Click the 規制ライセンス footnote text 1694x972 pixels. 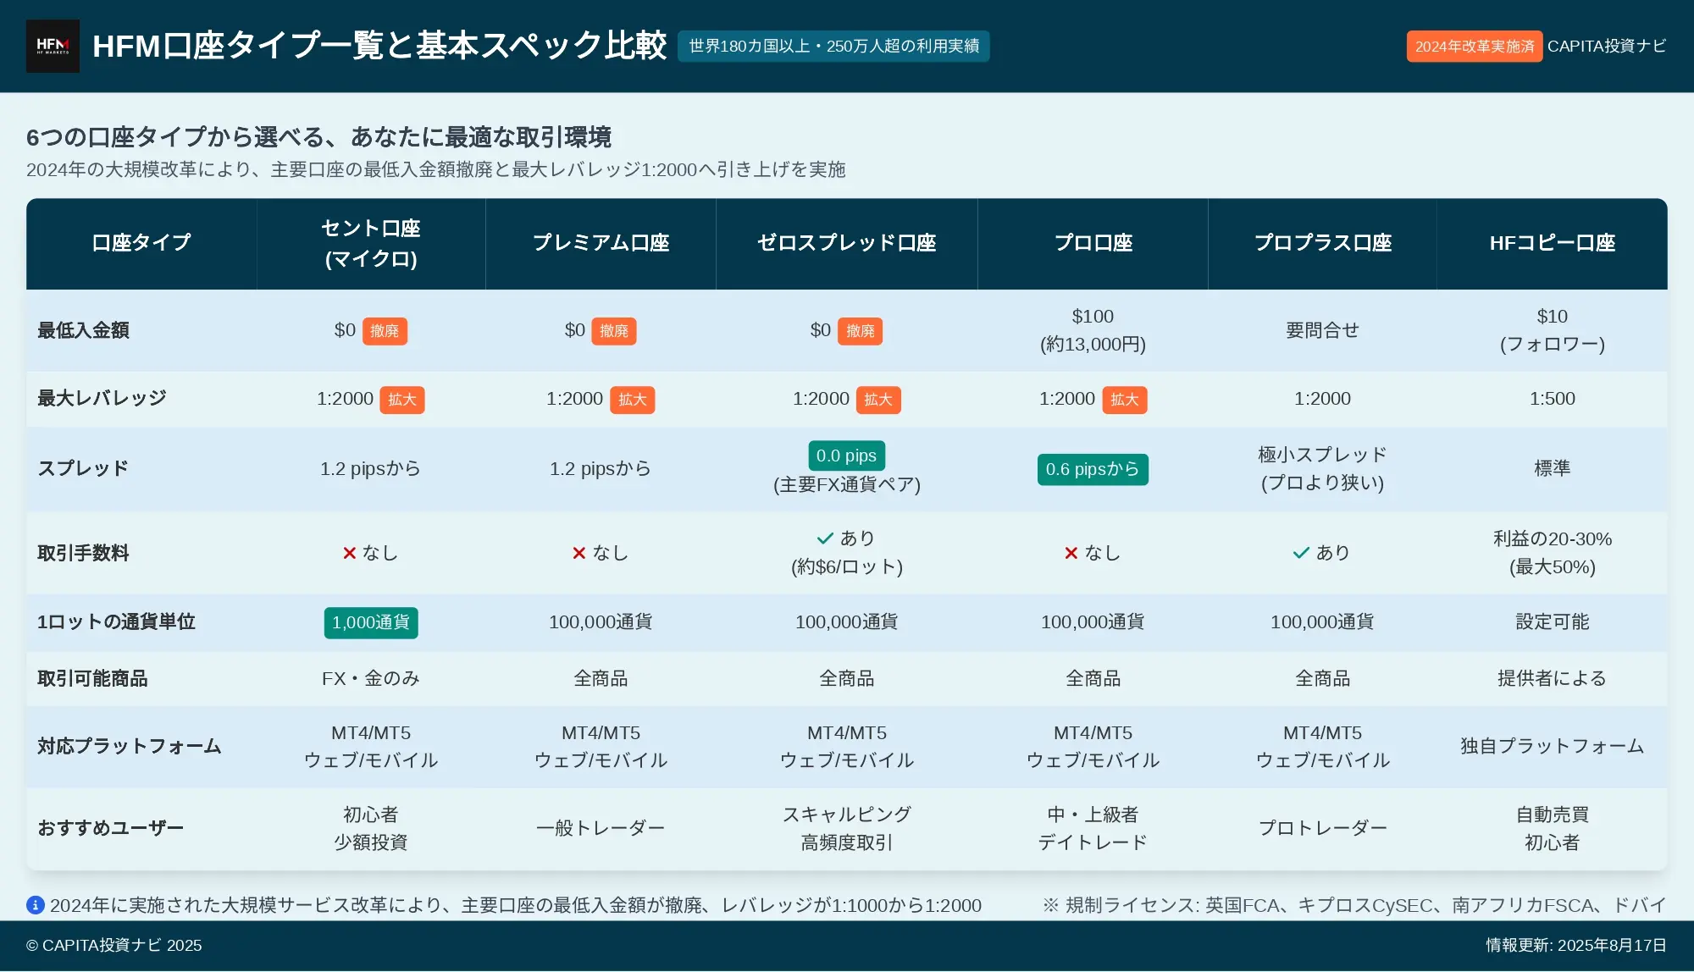tap(1354, 905)
